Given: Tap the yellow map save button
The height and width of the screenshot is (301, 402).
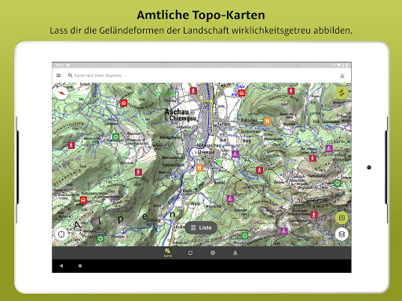Looking at the screenshot, I should click(342, 217).
